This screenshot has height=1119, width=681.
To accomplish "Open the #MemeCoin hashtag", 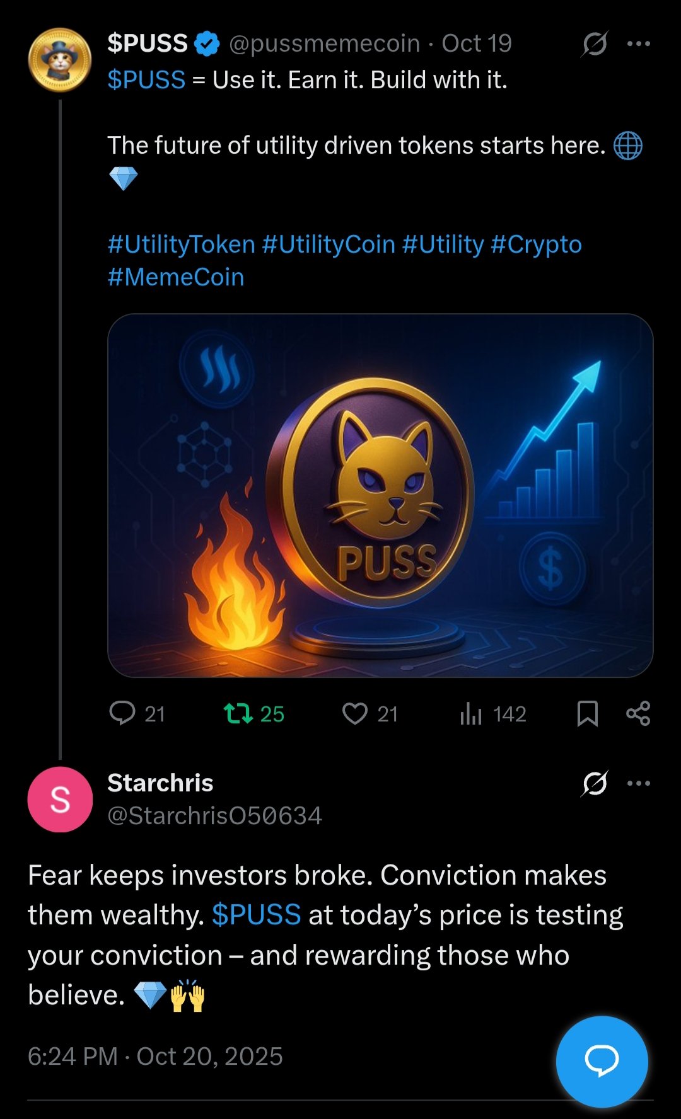I will coord(176,277).
